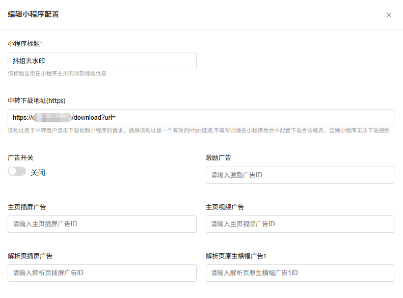403x298 pixels.
Task: Click the 中转下载地址(https) label
Action: pos(37,100)
